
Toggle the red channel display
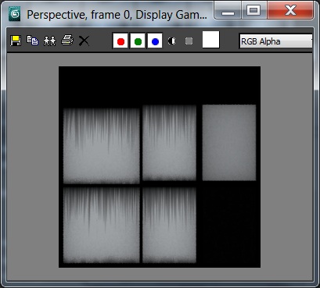point(120,41)
